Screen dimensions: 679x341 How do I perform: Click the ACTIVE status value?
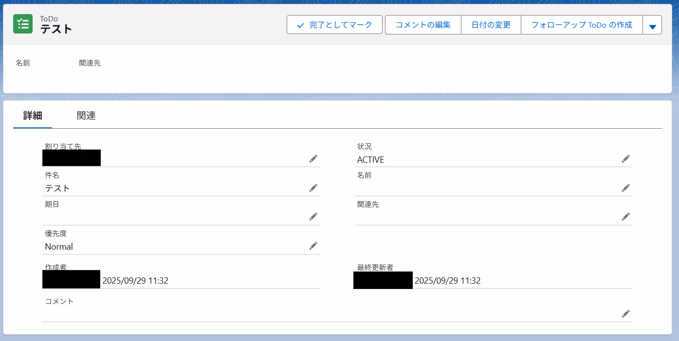pyautogui.click(x=370, y=160)
